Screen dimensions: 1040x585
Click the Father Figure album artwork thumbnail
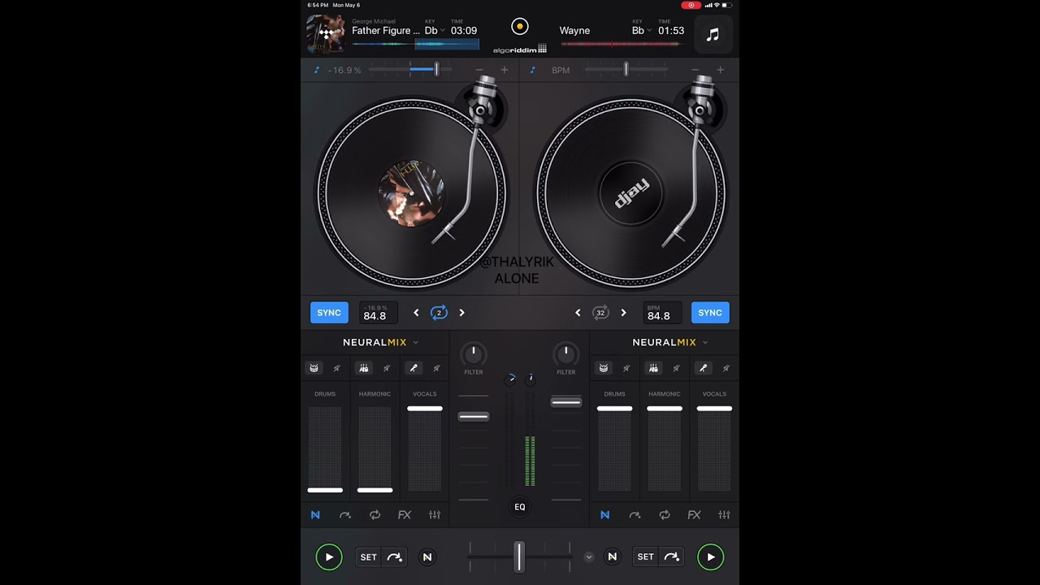point(326,35)
